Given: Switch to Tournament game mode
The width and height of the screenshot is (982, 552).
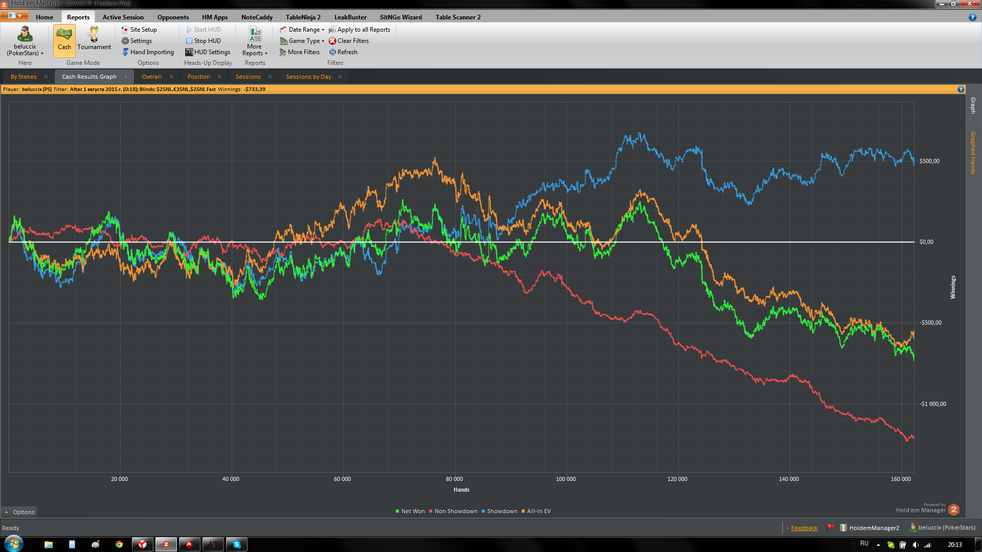Looking at the screenshot, I should pyautogui.click(x=94, y=38).
